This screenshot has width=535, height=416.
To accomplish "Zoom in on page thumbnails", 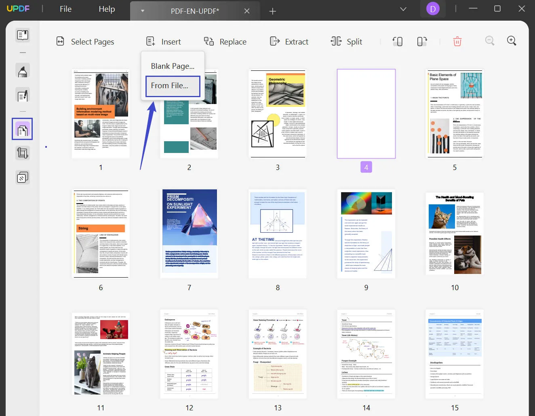I will pos(512,40).
